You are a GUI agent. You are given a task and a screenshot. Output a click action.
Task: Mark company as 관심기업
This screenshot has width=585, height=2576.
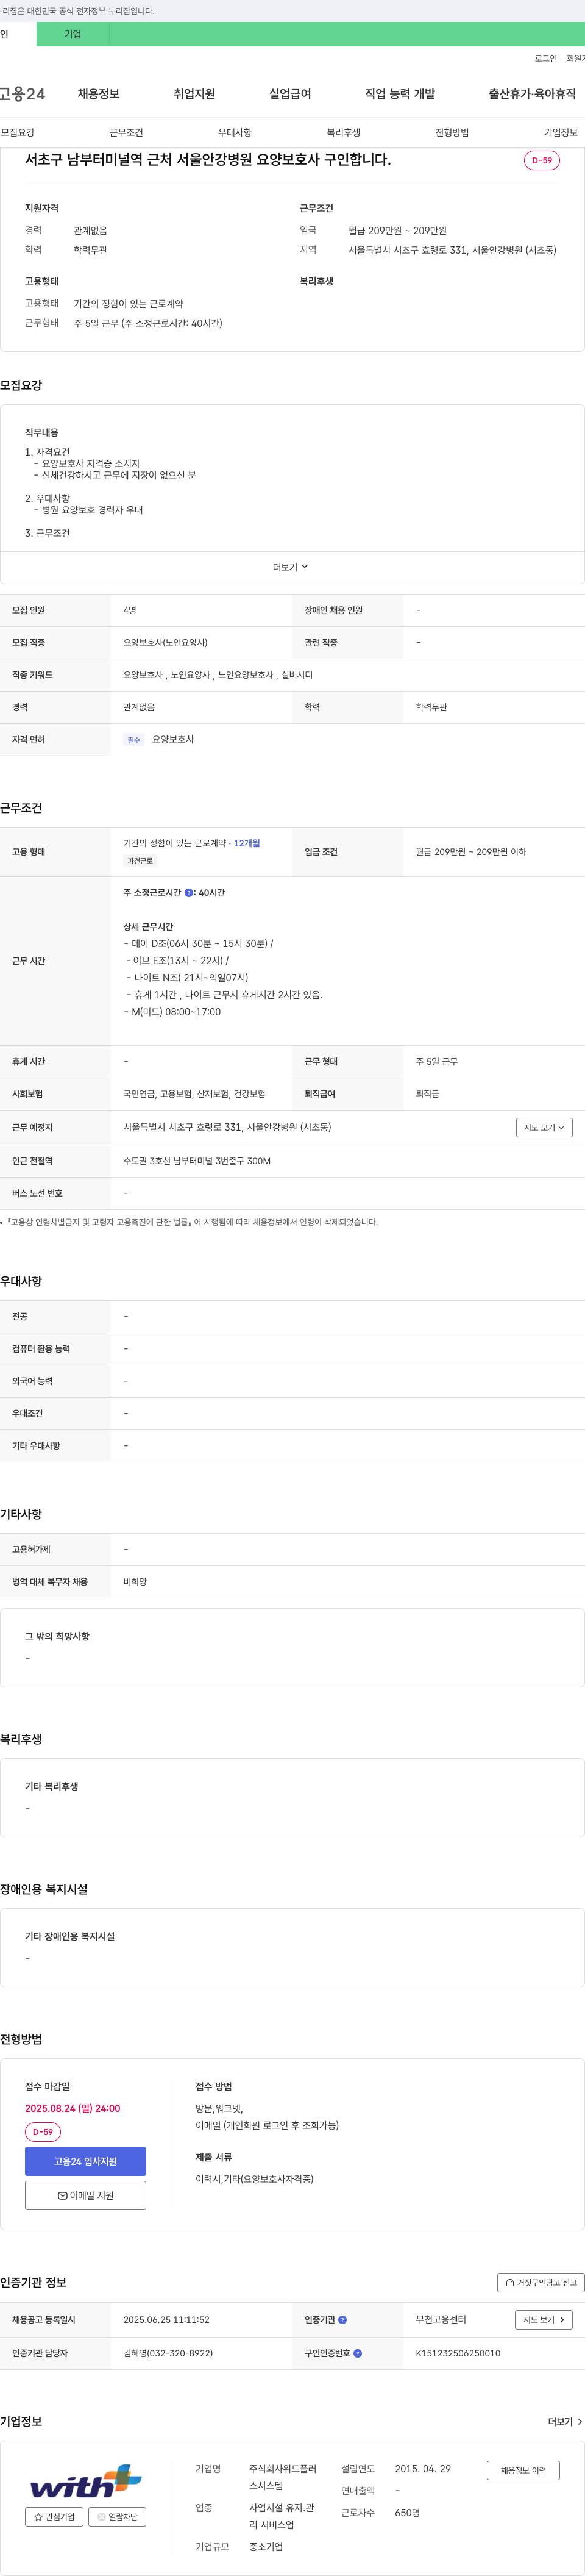click(54, 2517)
